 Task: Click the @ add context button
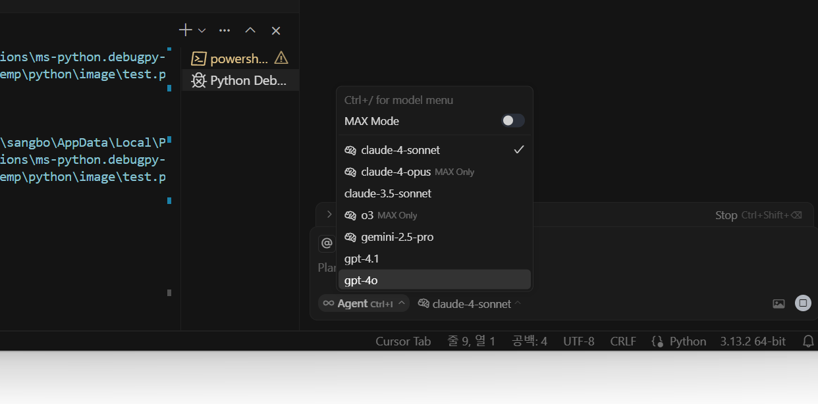327,243
